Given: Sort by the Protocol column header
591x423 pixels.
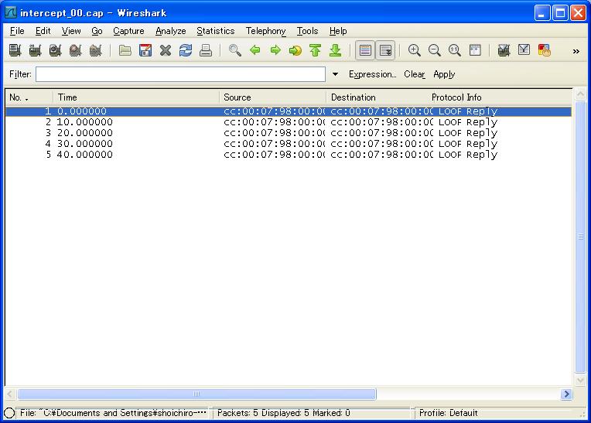Looking at the screenshot, I should (x=447, y=97).
